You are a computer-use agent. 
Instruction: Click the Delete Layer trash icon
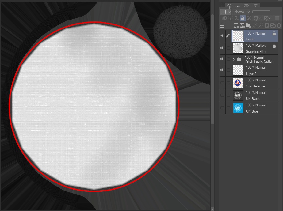coord(279,26)
